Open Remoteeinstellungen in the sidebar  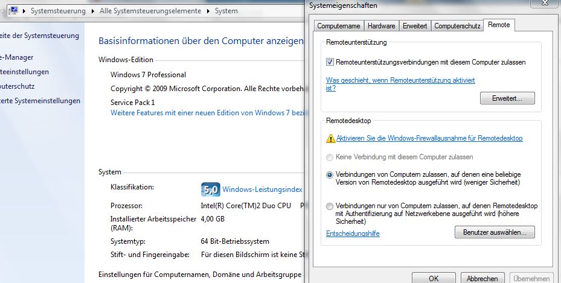(24, 72)
